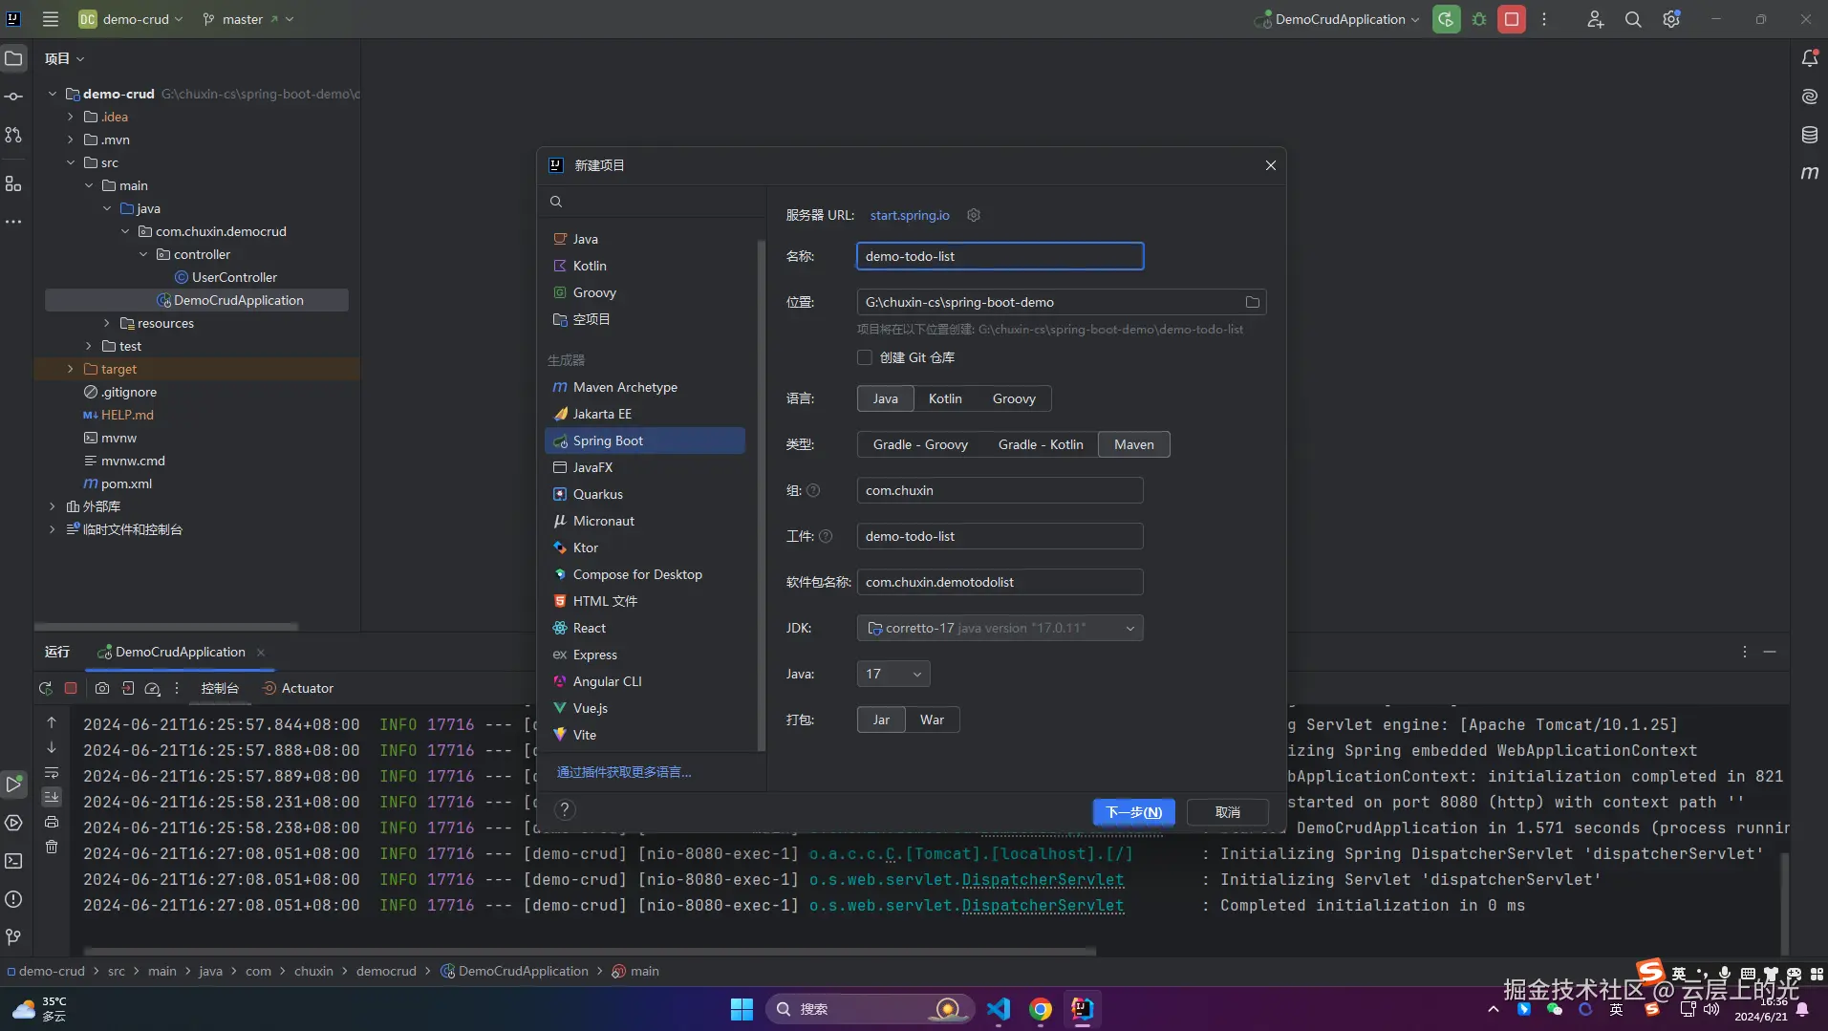Collapse the src folder

click(70, 162)
